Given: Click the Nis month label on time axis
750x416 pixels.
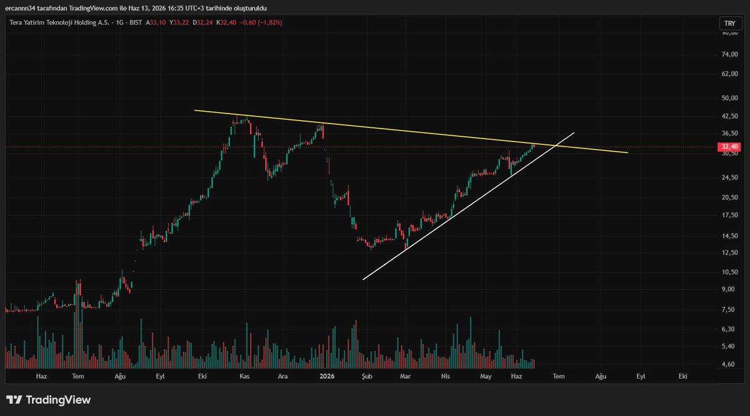Looking at the screenshot, I should (x=446, y=376).
